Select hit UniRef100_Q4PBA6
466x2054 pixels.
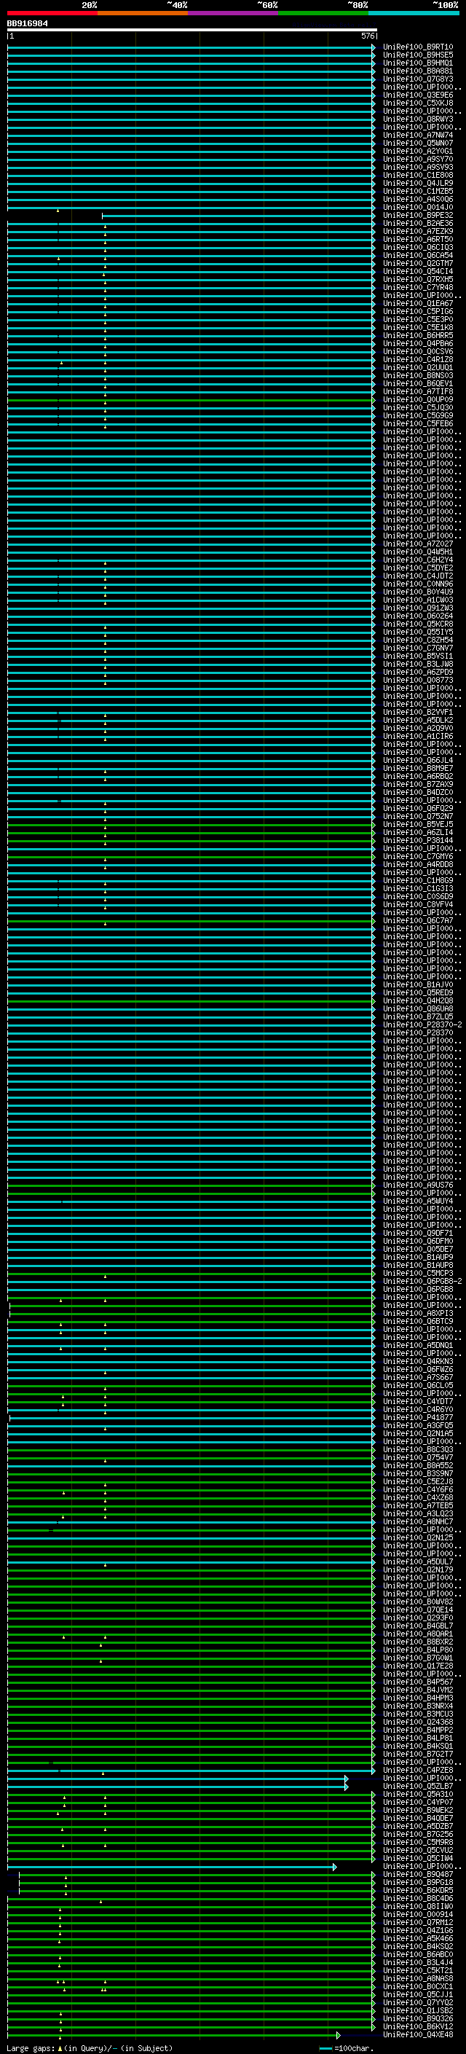pos(417,344)
